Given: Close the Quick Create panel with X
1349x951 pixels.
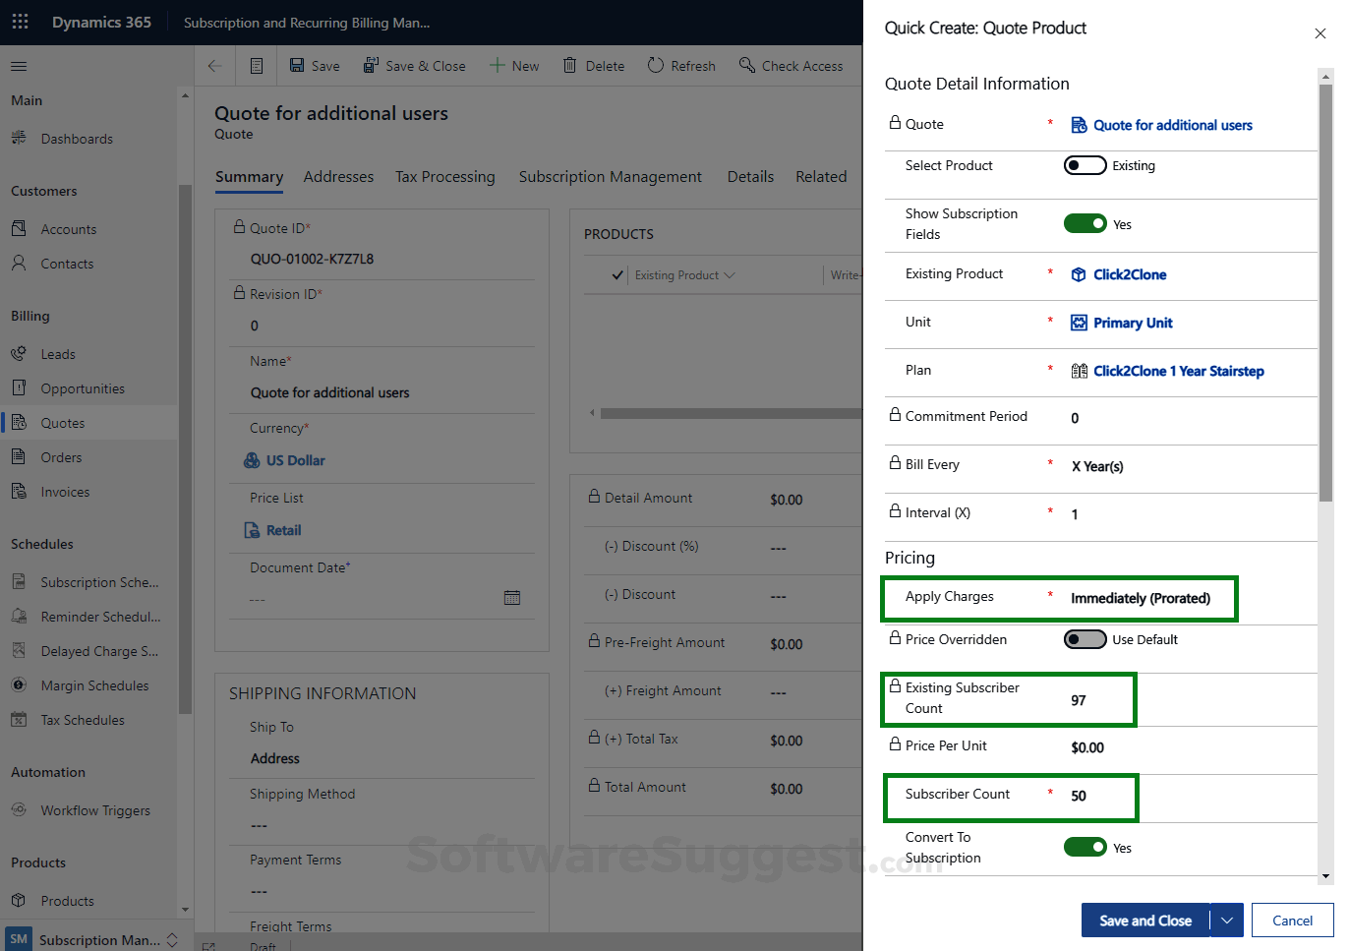Looking at the screenshot, I should tap(1320, 33).
